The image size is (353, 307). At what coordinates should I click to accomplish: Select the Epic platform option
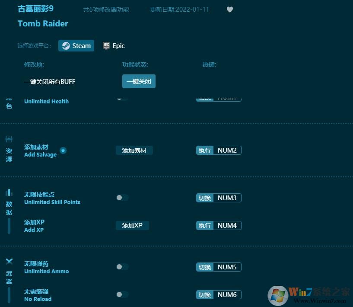(114, 46)
